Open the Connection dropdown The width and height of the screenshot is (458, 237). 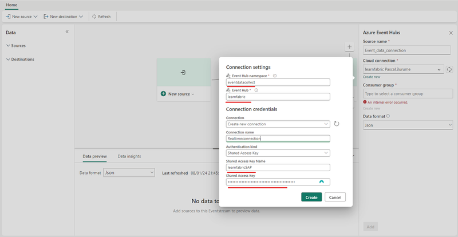(x=278, y=124)
